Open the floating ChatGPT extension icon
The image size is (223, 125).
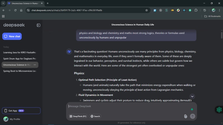pos(219,110)
